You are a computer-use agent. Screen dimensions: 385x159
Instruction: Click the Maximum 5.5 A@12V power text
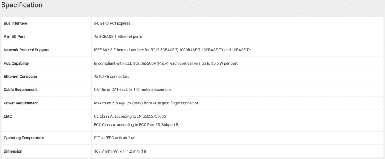pyautogui.click(x=146, y=103)
